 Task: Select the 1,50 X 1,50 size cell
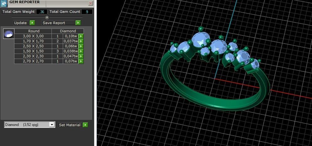(33, 51)
